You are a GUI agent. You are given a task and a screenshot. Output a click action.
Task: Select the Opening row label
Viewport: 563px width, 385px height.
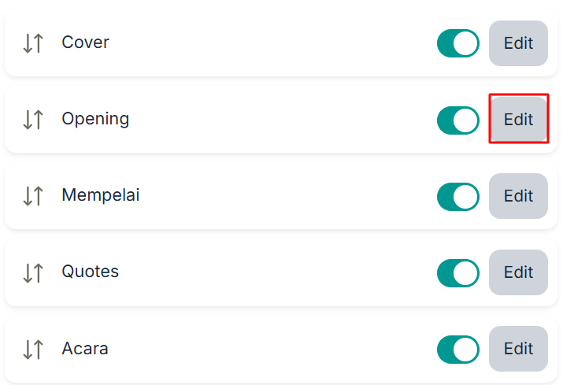click(x=95, y=119)
